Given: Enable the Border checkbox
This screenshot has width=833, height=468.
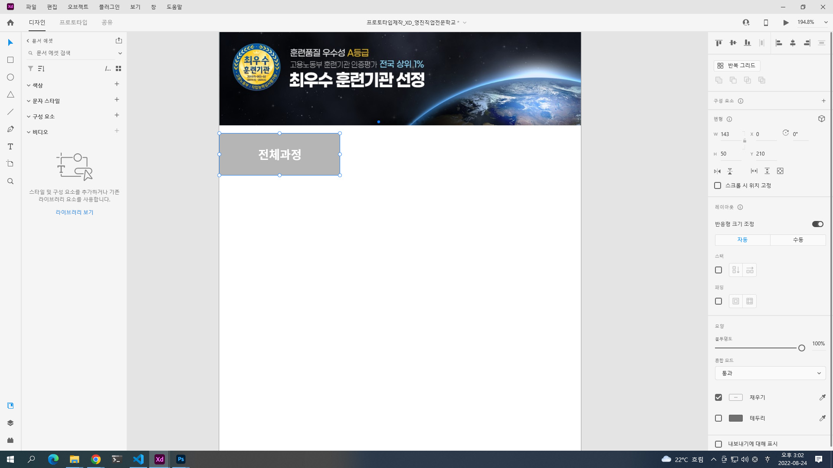Looking at the screenshot, I should click(718, 418).
